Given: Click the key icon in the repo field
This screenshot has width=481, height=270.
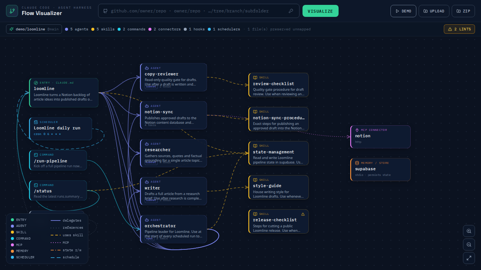Looking at the screenshot, I should click(x=291, y=11).
